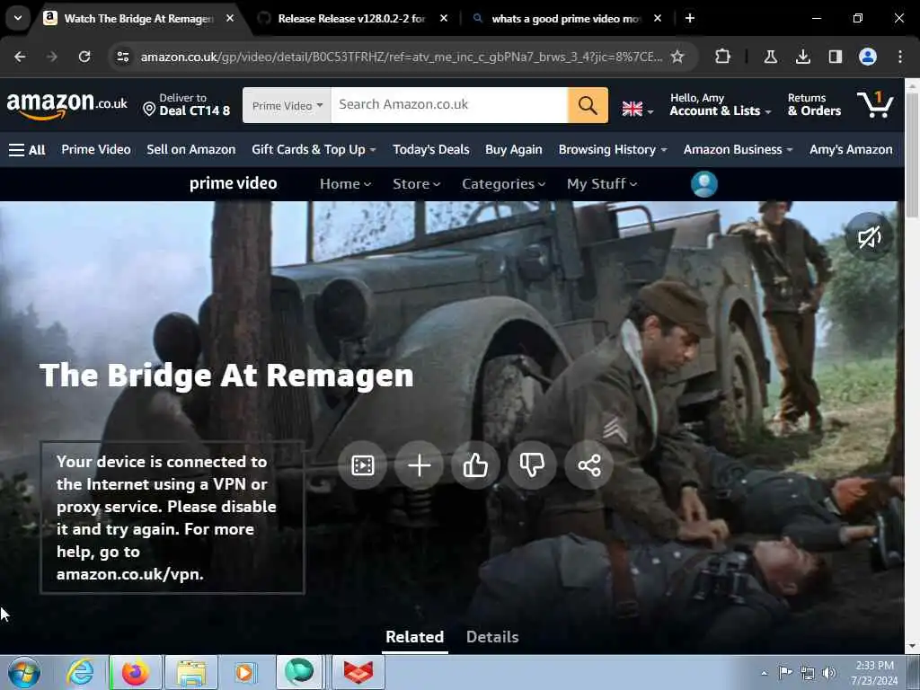The width and height of the screenshot is (920, 690).
Task: Show hidden system tray icons arrow
Action: [x=764, y=673]
